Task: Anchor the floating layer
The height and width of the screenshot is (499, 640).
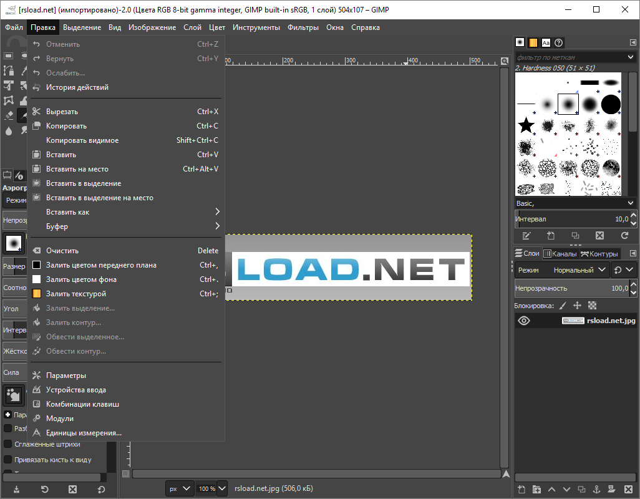Action: (x=596, y=489)
